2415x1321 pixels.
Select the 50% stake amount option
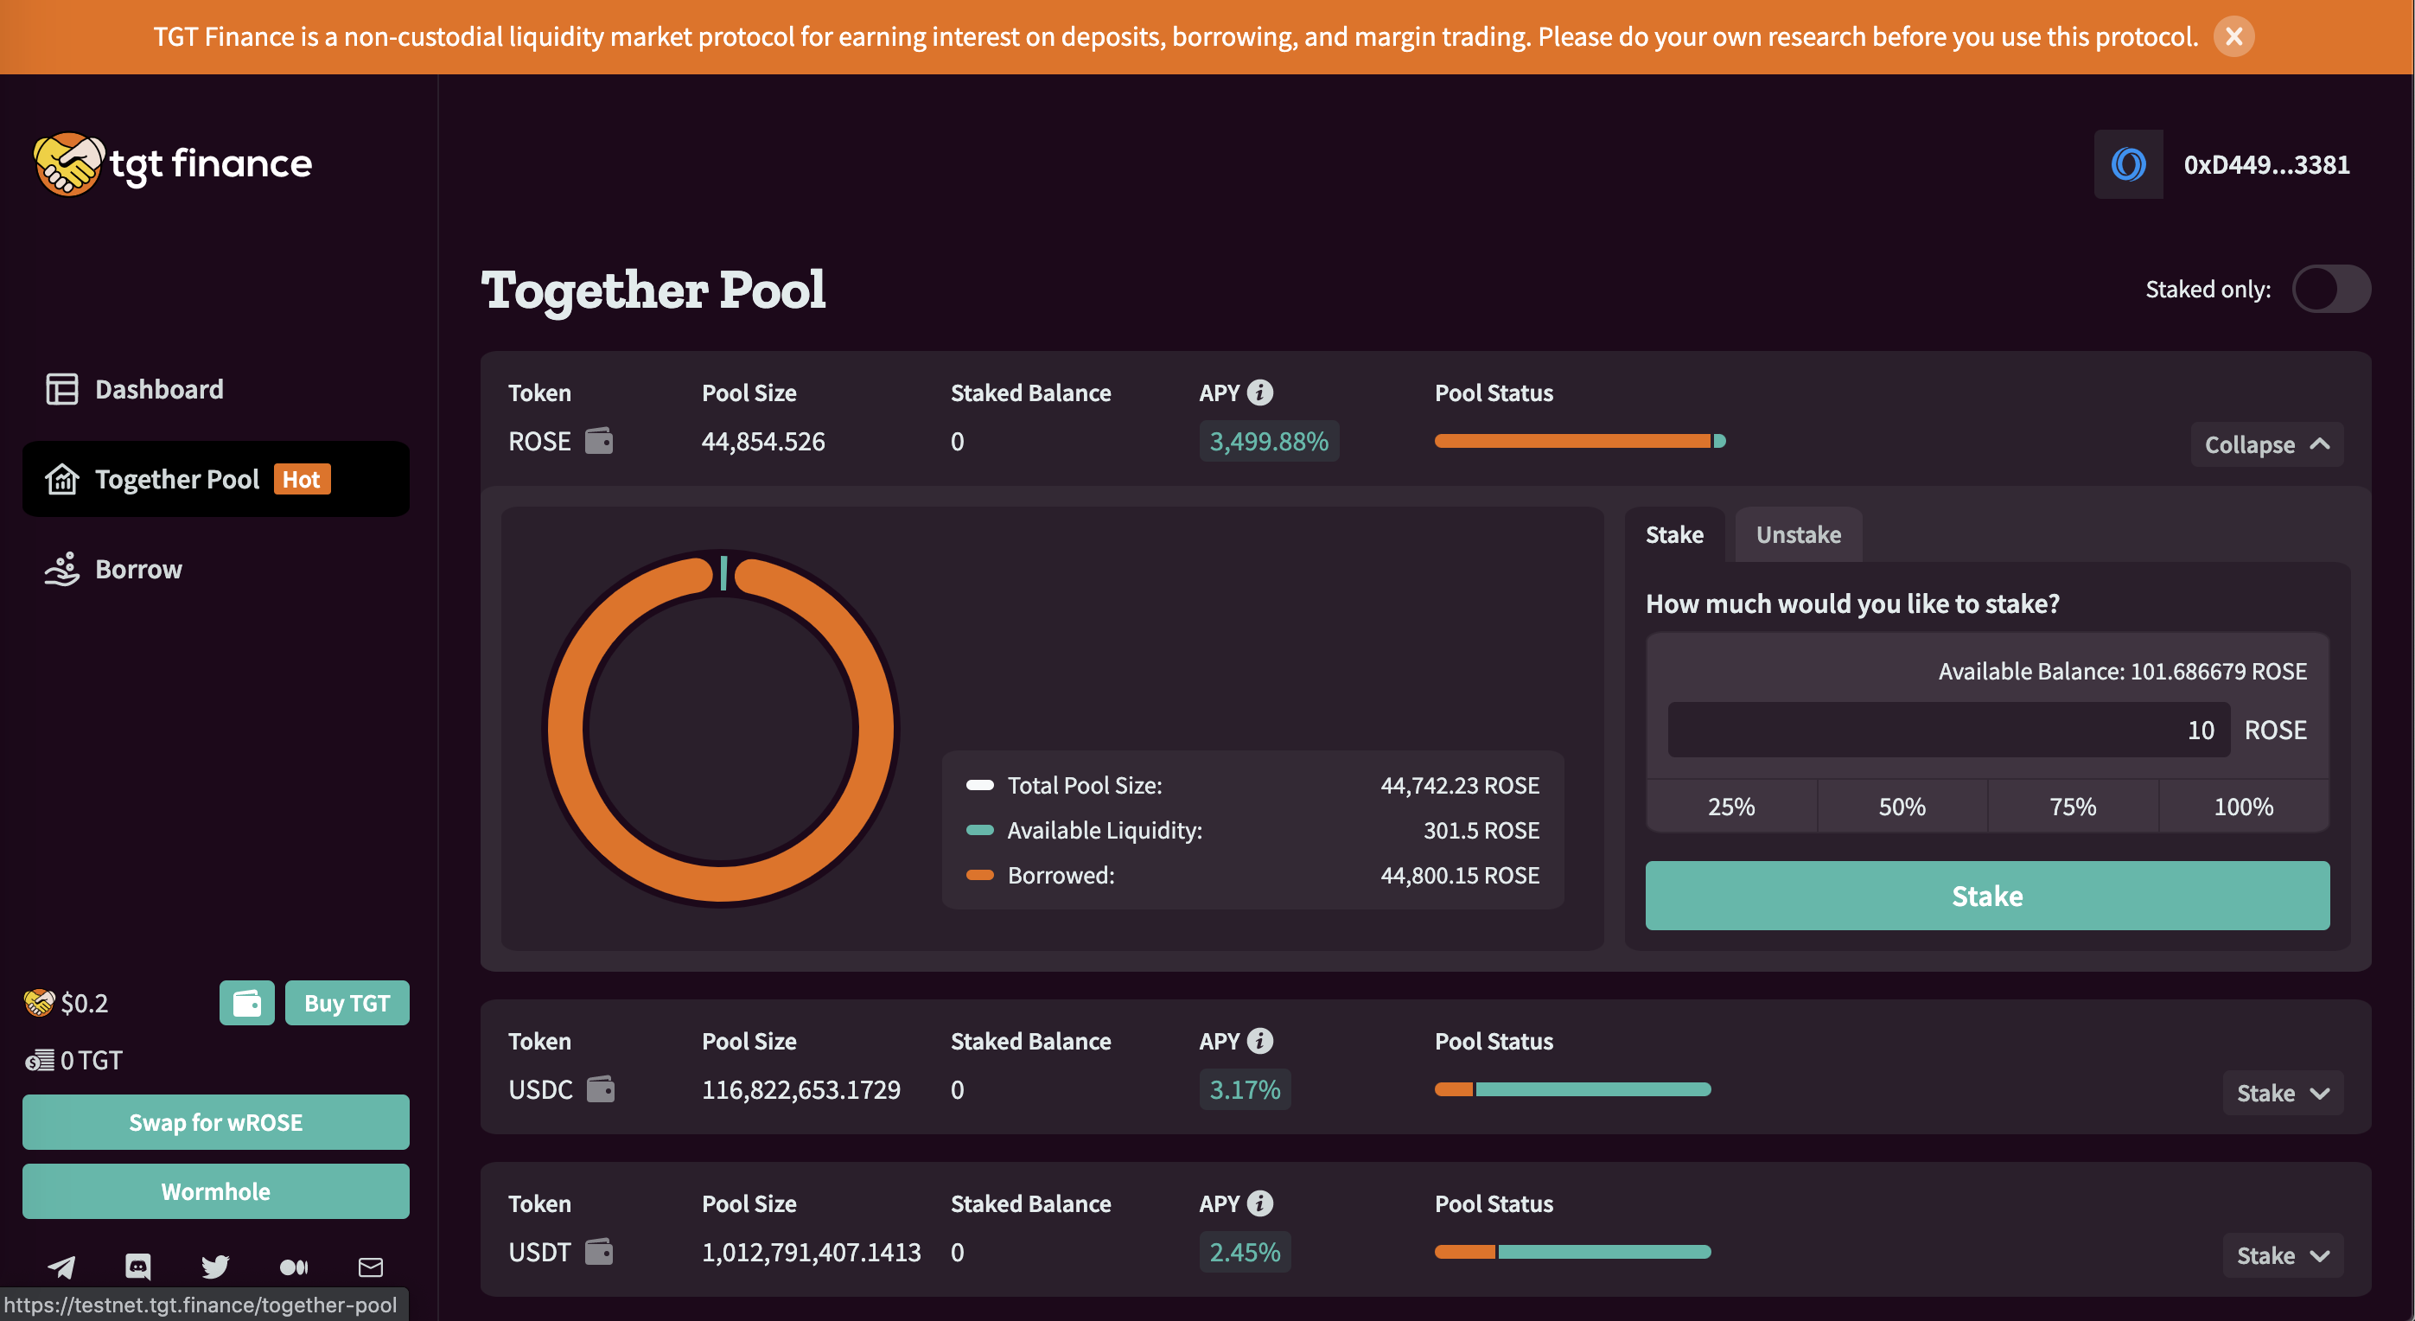(1902, 807)
